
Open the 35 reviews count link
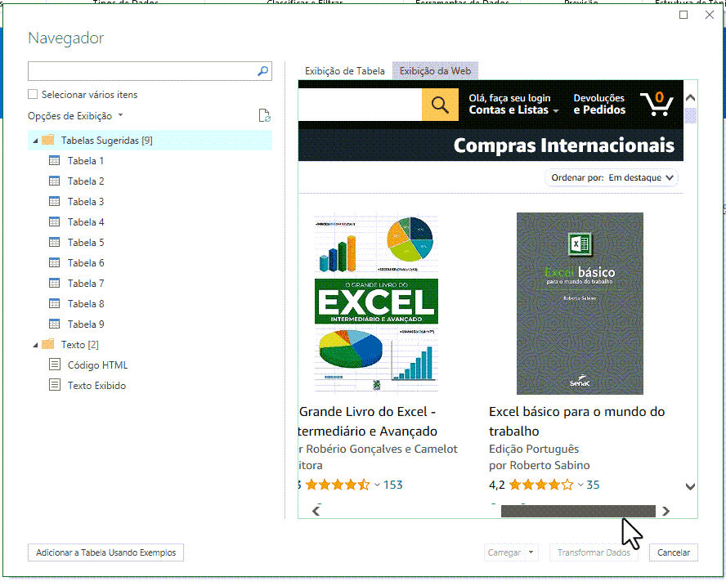[593, 485]
